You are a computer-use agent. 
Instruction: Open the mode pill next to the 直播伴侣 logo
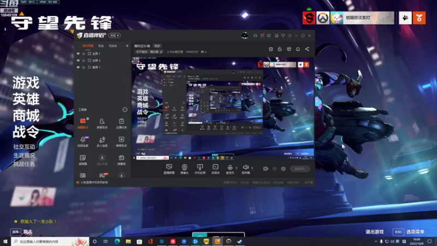115,36
